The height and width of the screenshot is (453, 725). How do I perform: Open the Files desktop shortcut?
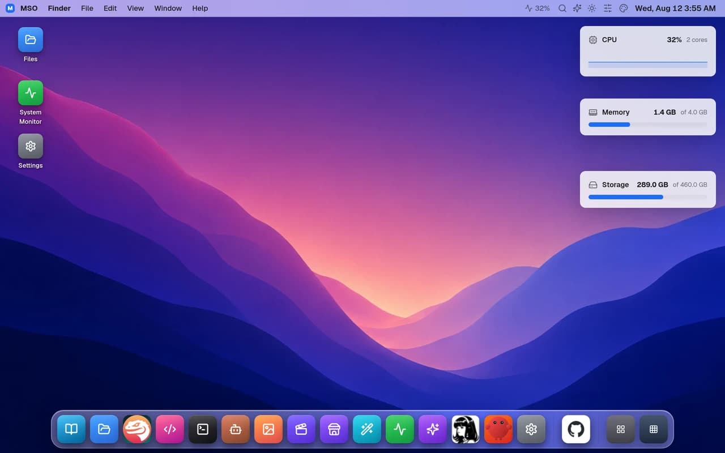(31, 45)
